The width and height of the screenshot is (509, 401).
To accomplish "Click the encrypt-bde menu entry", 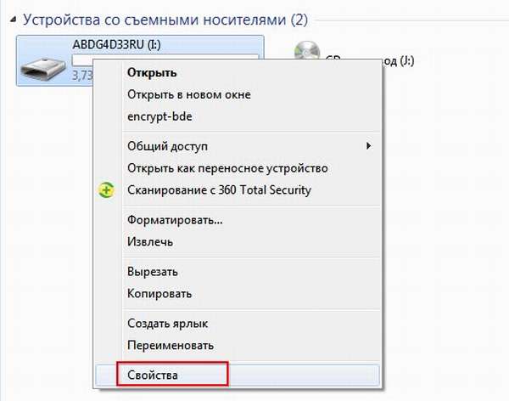I will [158, 116].
